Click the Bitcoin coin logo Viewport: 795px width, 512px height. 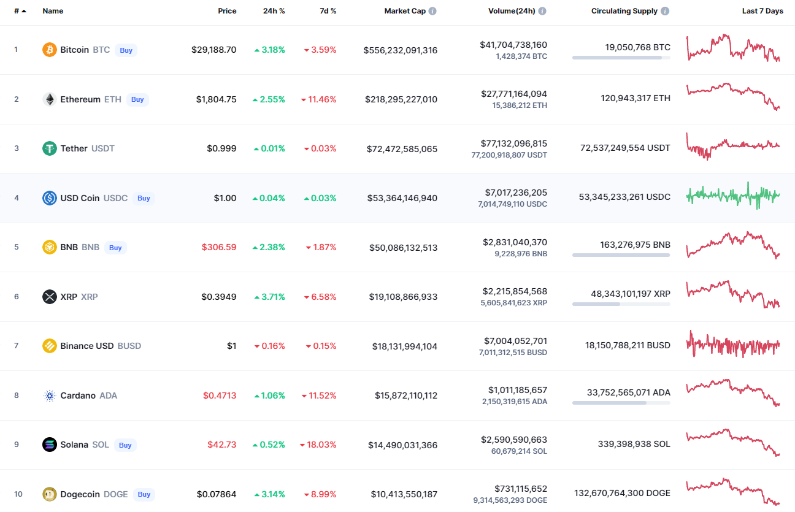[x=50, y=50]
